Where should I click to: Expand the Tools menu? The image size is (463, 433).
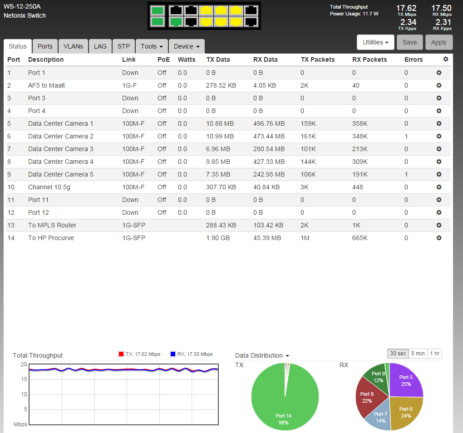(x=152, y=46)
